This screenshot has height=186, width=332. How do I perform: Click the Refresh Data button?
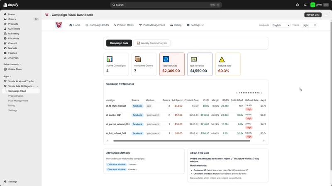coord(313,15)
